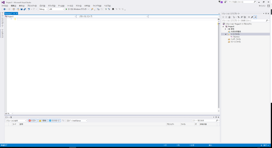Click the bookmark icon in toolbar

pyautogui.click(x=113, y=9)
